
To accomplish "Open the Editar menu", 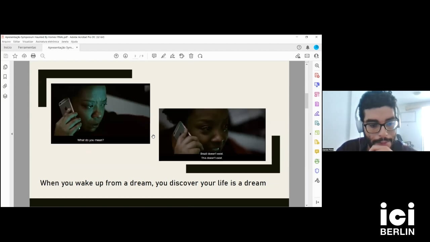I will 16,42.
